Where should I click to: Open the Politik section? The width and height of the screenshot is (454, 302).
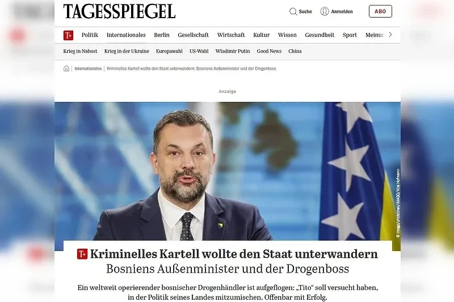[90, 35]
